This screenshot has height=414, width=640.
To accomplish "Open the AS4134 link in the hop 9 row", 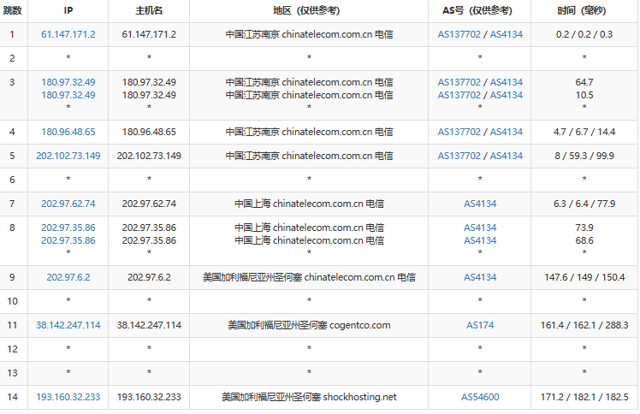I will [480, 277].
